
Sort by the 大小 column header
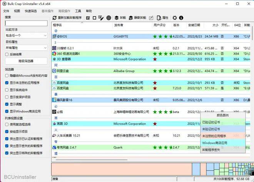pyautogui.click(x=212, y=25)
